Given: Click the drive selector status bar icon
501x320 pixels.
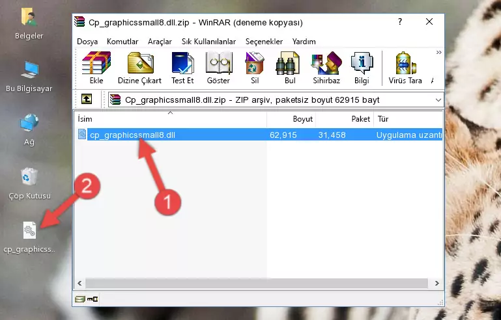Looking at the screenshot, I should point(80,299).
